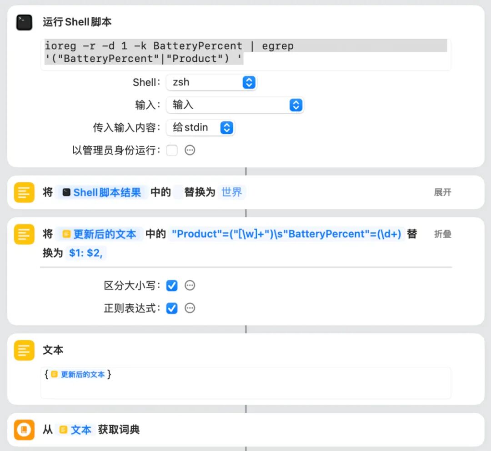491x451 pixels.
Task: Open options beside 区分大小写 checkbox
Action: pos(190,286)
